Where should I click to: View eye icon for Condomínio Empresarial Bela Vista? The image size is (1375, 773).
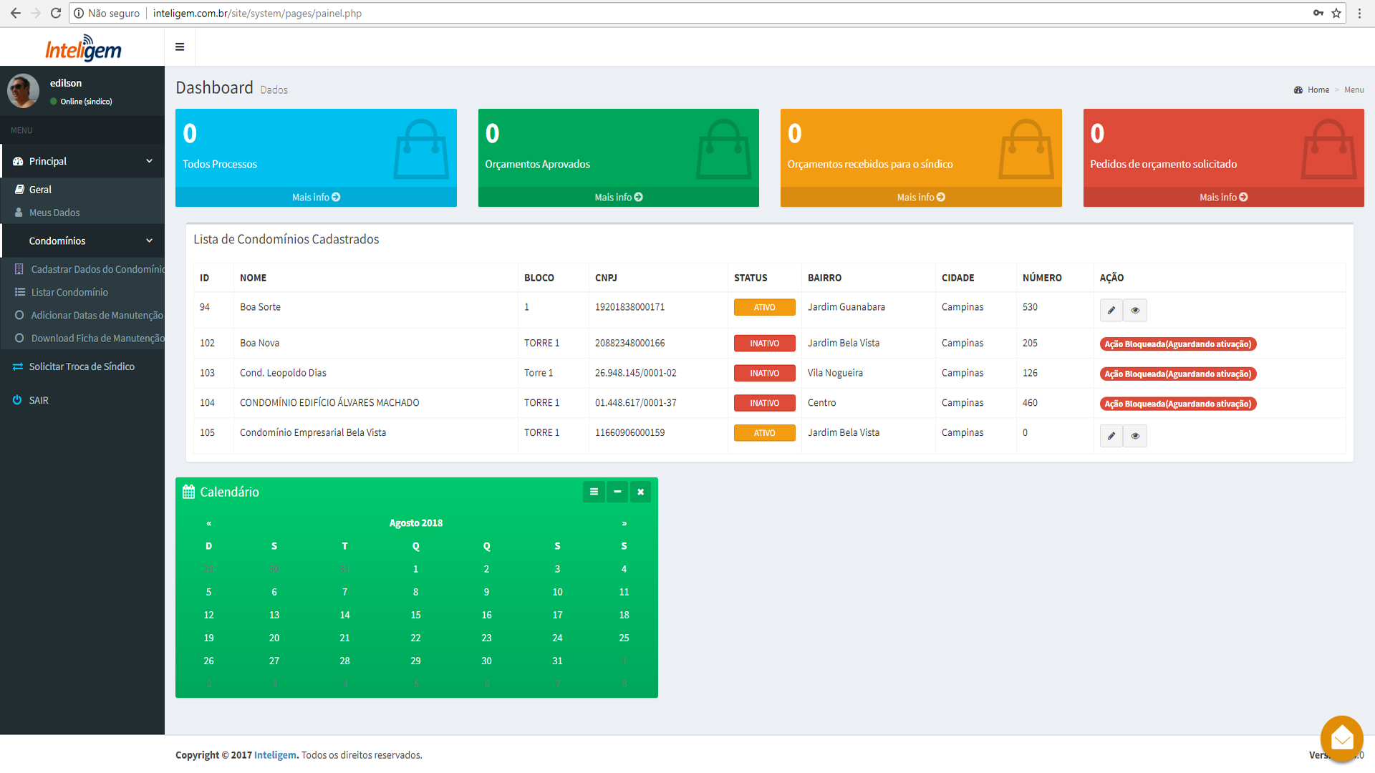[1135, 436]
